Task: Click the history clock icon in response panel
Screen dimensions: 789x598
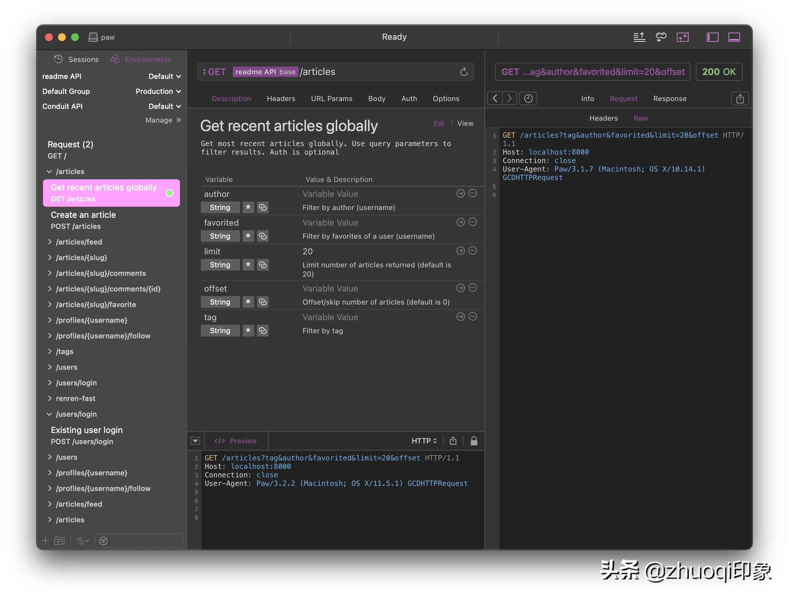Action: 528,98
